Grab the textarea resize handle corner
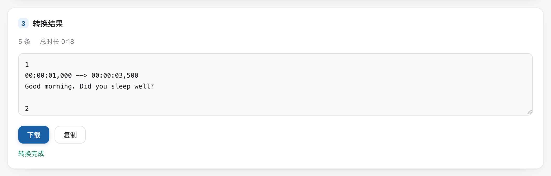Image resolution: width=551 pixels, height=176 pixels. click(x=529, y=112)
